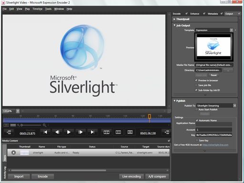Set mark in with left bracket icon
244x183 pixels.
(9, 132)
